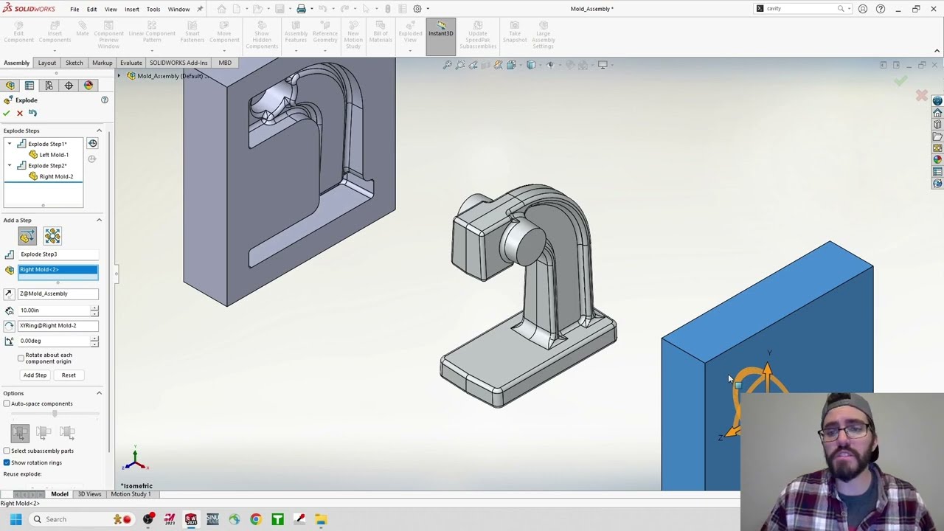Open the File Explorer folder in task pane
Screen dimensions: 944x531
point(937,136)
